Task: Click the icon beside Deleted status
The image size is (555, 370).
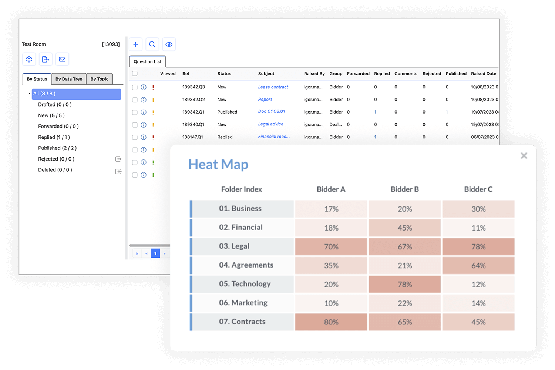Action: (x=118, y=172)
